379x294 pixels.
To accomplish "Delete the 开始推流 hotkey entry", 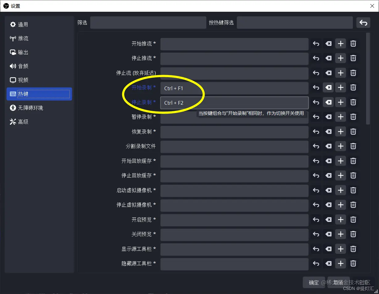I will (x=353, y=44).
